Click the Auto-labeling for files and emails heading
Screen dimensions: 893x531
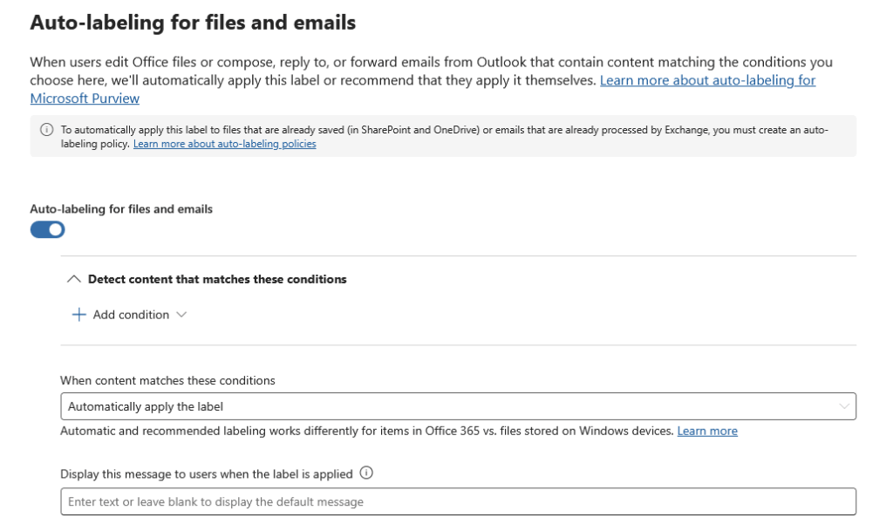(193, 23)
